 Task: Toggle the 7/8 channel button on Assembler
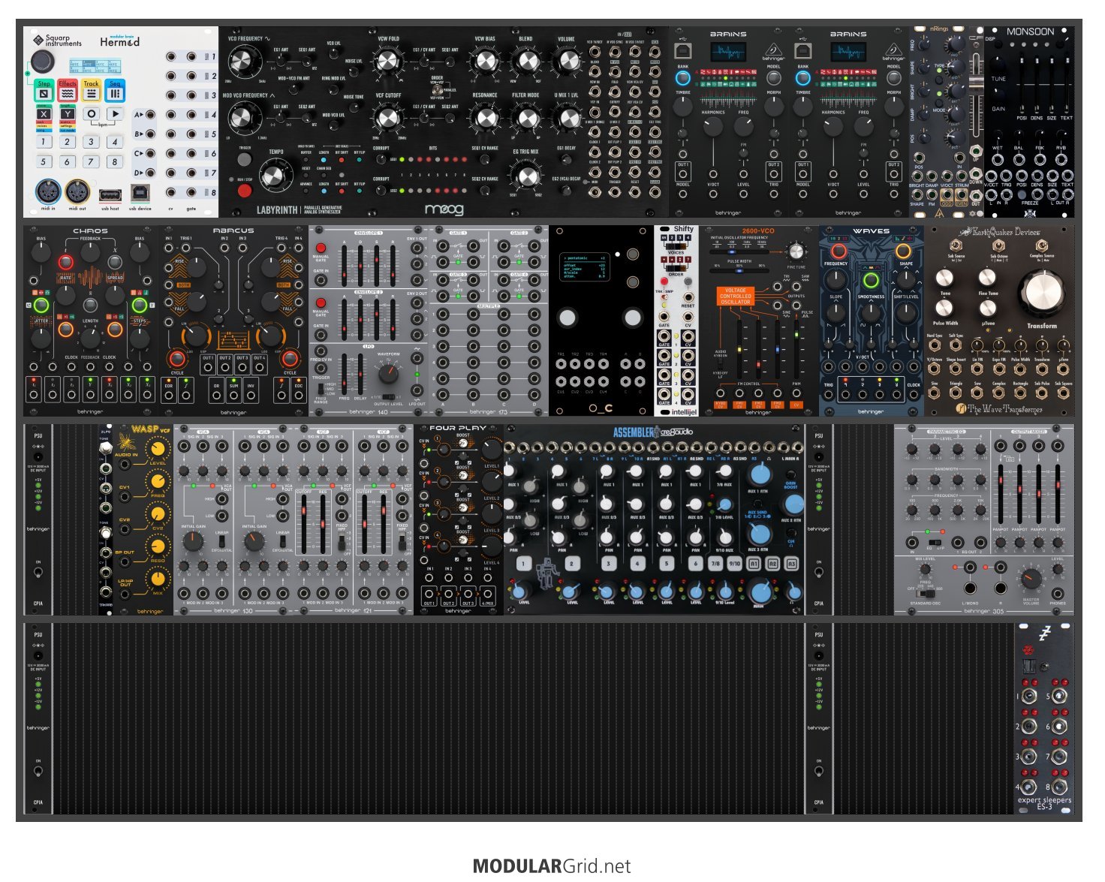[715, 563]
